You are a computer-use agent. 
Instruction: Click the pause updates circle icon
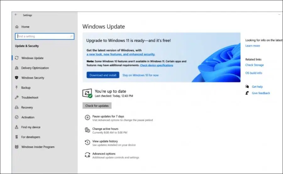coord(87,117)
